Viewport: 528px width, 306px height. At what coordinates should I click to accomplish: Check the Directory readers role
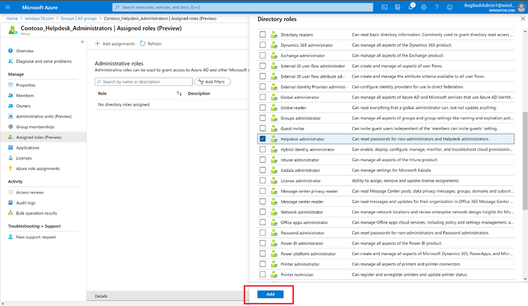click(263, 34)
